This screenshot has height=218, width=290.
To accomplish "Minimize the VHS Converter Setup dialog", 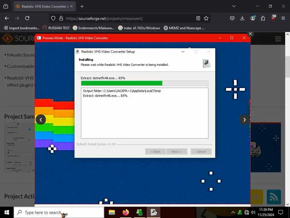I will pyautogui.click(x=183, y=52).
